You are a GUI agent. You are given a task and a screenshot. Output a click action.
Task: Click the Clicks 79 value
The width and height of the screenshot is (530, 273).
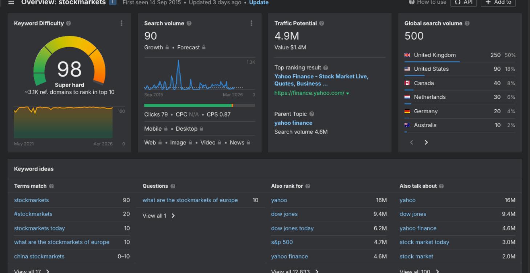156,115
